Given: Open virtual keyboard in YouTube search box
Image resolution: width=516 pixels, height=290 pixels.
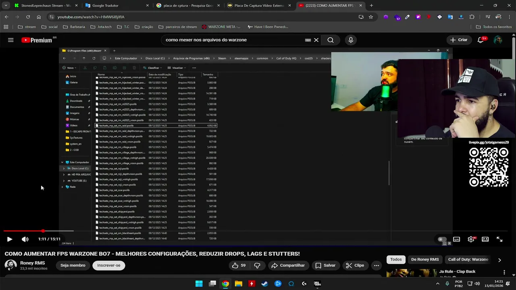Looking at the screenshot, I should pos(308,40).
